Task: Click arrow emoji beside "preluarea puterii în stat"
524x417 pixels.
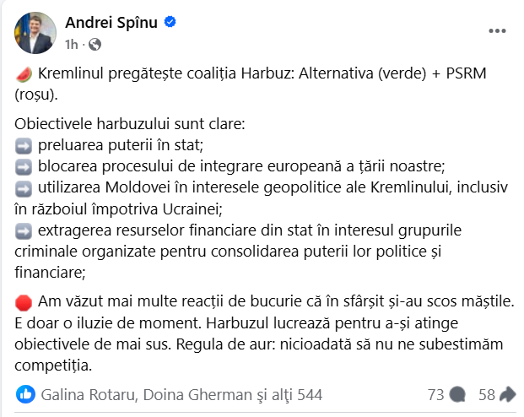Action: (x=24, y=144)
